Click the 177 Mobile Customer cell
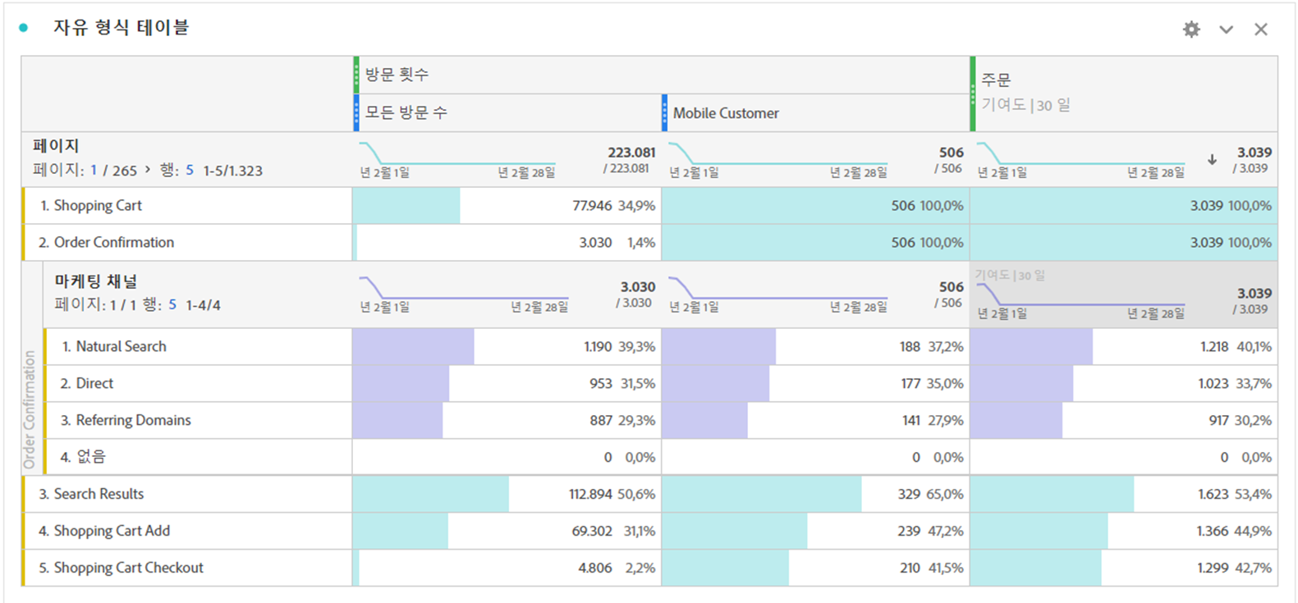 815,384
